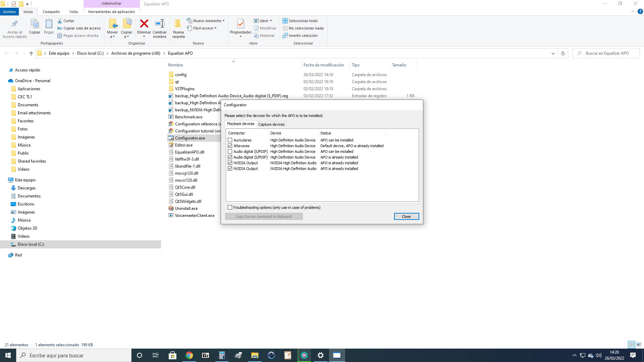The height and width of the screenshot is (362, 644).
Task: Check the Audio digital 'APO can be installed' checkbox
Action: 230,152
